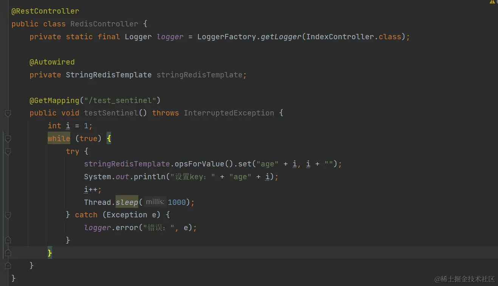Click Exception in the catch clause
This screenshot has height=286, width=498.
click(127, 215)
